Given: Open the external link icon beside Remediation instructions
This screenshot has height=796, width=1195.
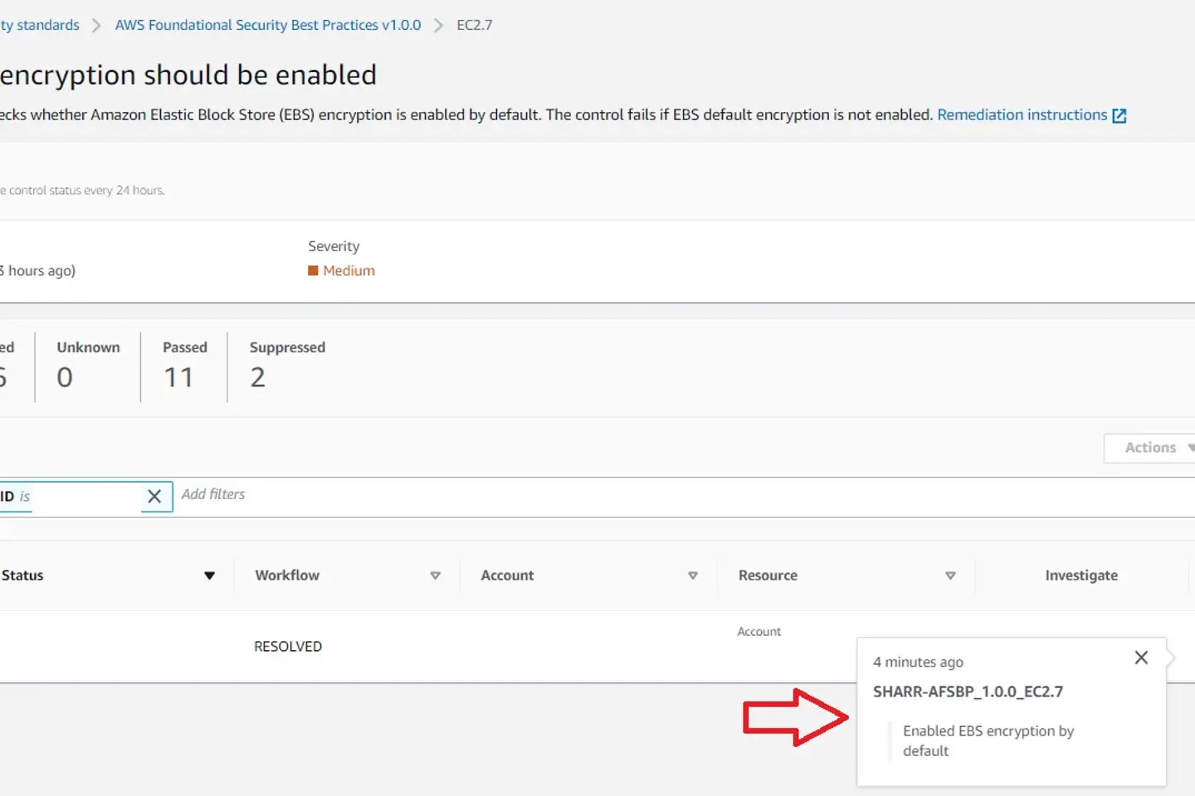Looking at the screenshot, I should point(1119,116).
